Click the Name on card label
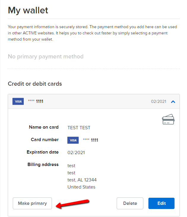Screen dimensions: 187x217 click(44, 127)
